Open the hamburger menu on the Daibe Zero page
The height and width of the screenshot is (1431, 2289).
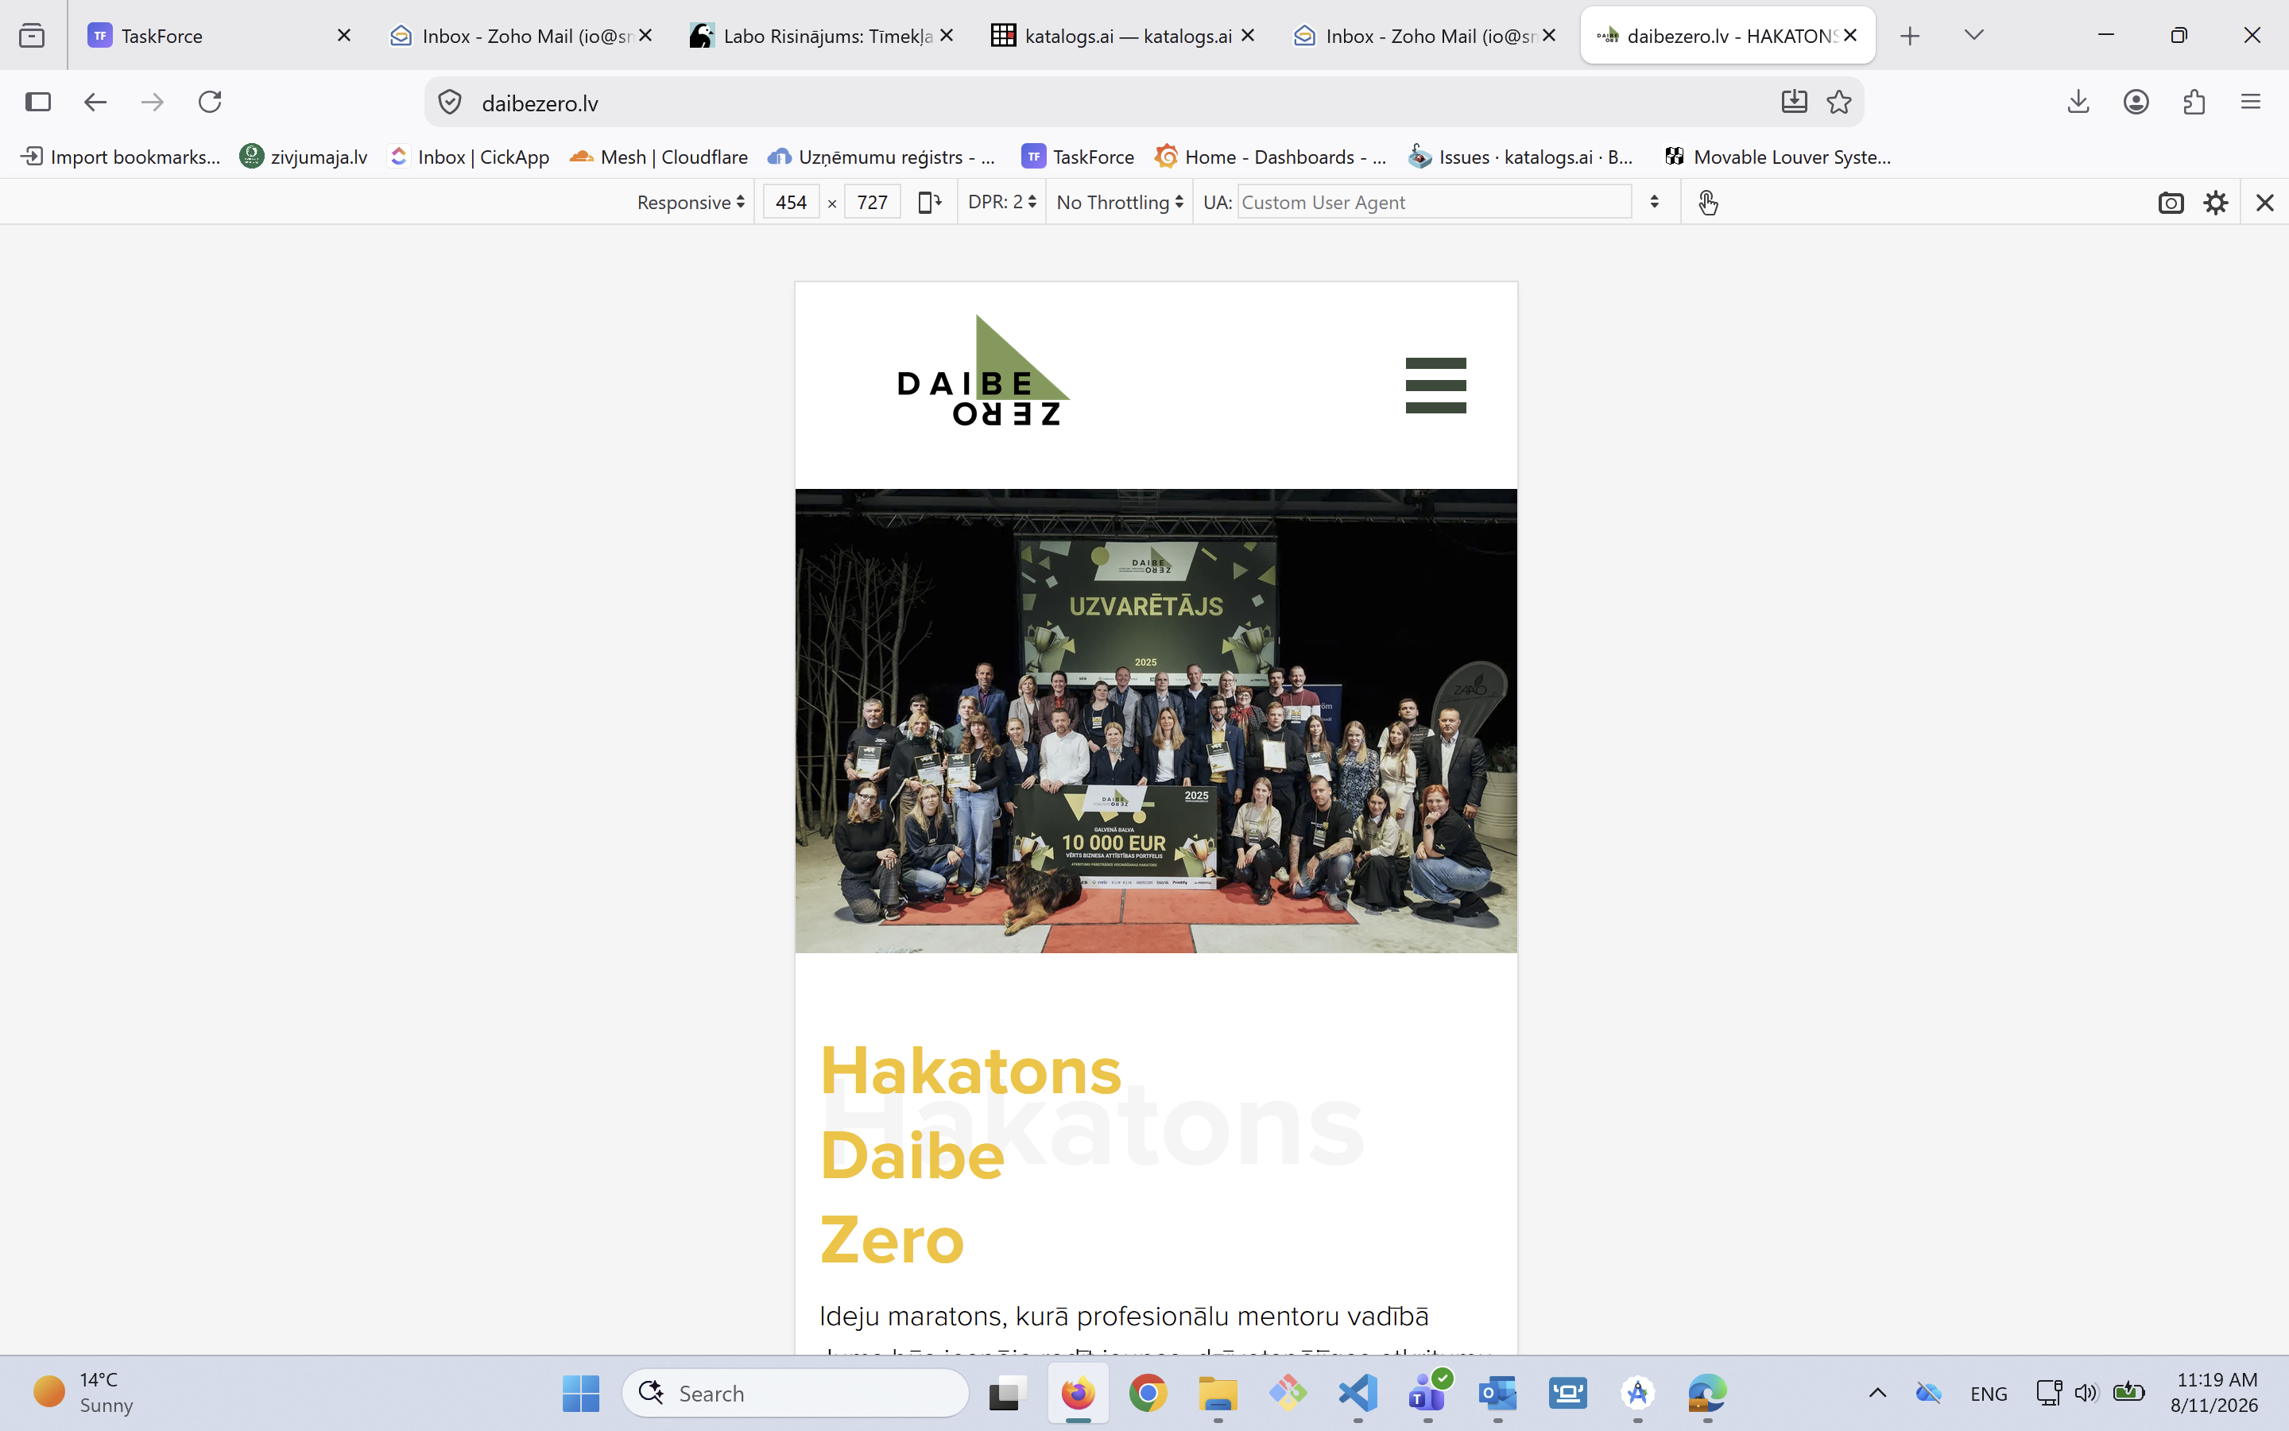click(1435, 386)
